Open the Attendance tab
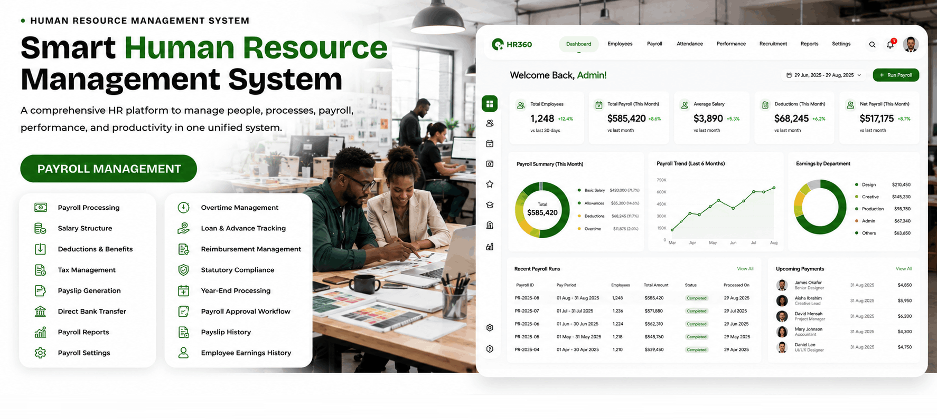 coord(689,44)
